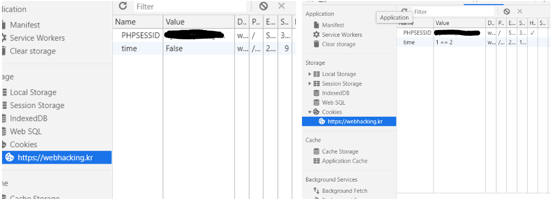Open Manifest in the left panel sidebar
This screenshot has height=203, width=555.
pos(25,25)
